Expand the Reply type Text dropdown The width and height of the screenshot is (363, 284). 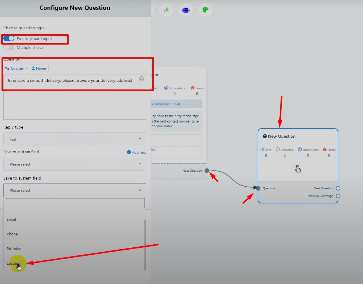pos(75,139)
